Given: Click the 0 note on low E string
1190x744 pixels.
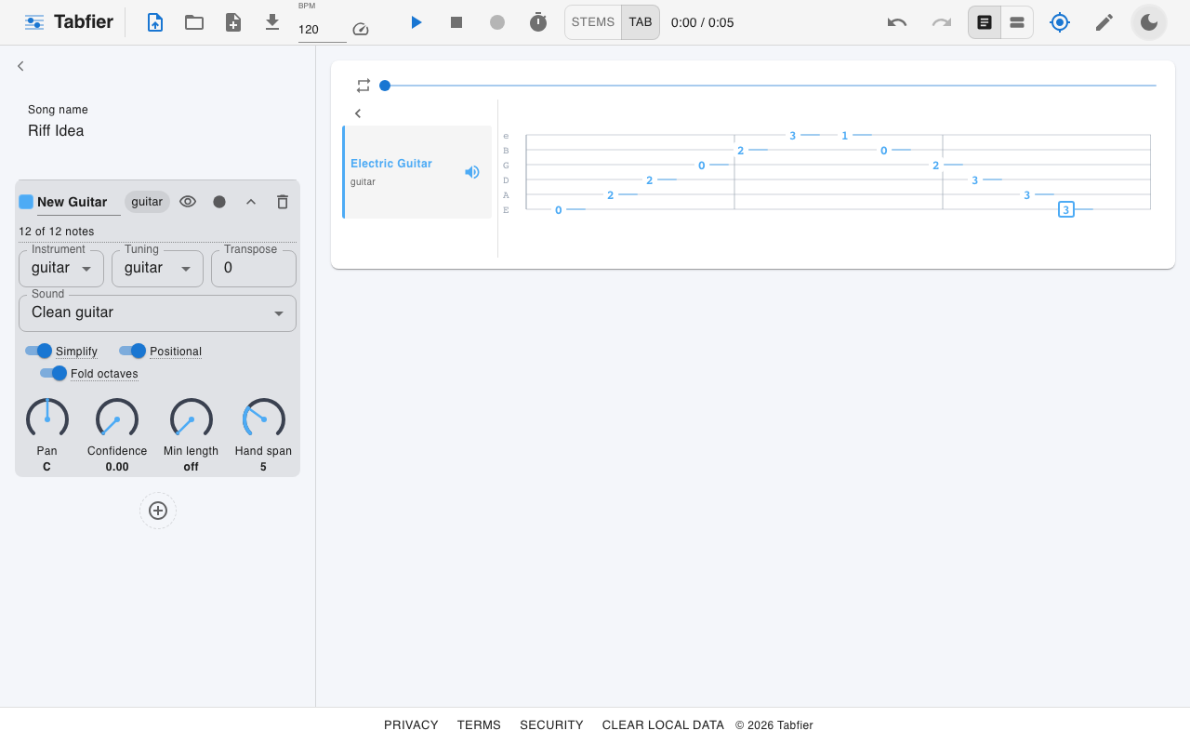Looking at the screenshot, I should coord(559,210).
